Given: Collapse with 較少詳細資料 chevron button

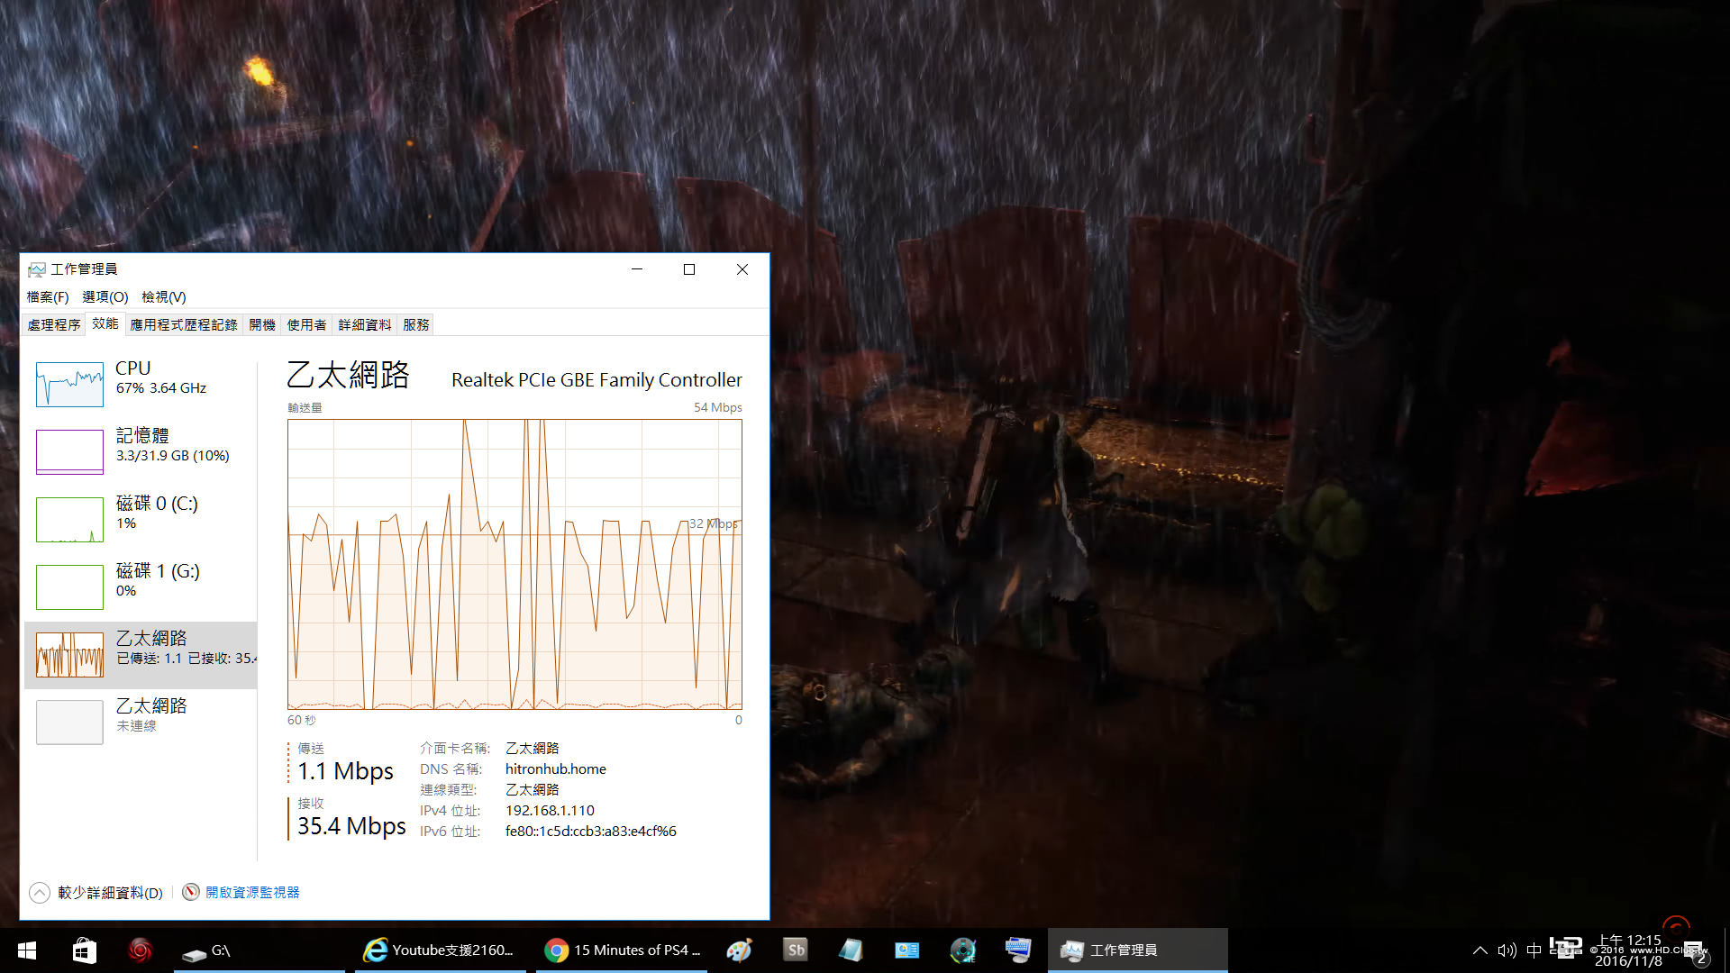Looking at the screenshot, I should click(40, 893).
